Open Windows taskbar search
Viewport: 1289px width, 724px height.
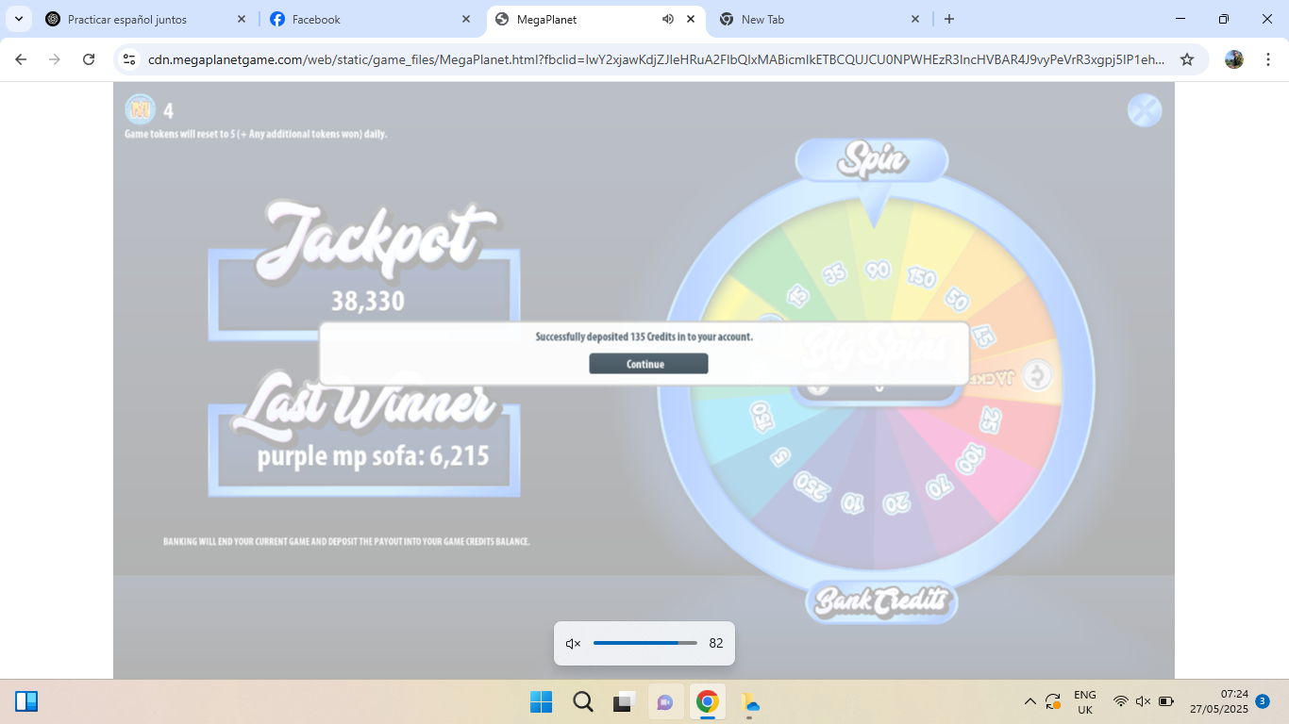point(583,702)
